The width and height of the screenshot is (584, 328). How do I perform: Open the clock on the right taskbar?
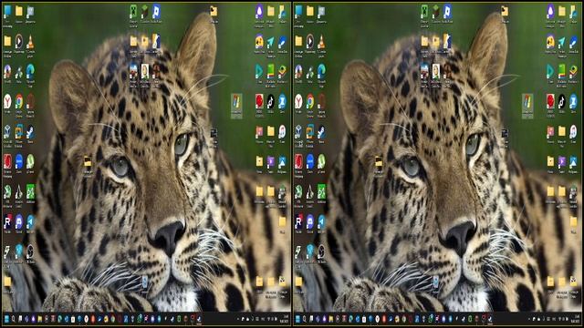pyautogui.click(x=576, y=319)
